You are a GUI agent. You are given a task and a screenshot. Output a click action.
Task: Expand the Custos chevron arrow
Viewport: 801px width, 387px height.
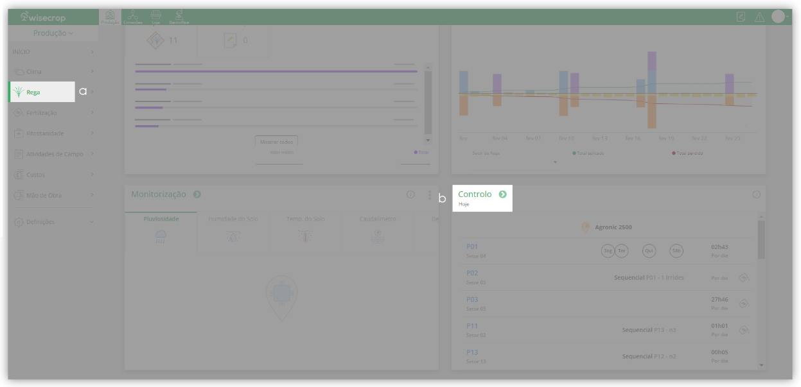[92, 174]
